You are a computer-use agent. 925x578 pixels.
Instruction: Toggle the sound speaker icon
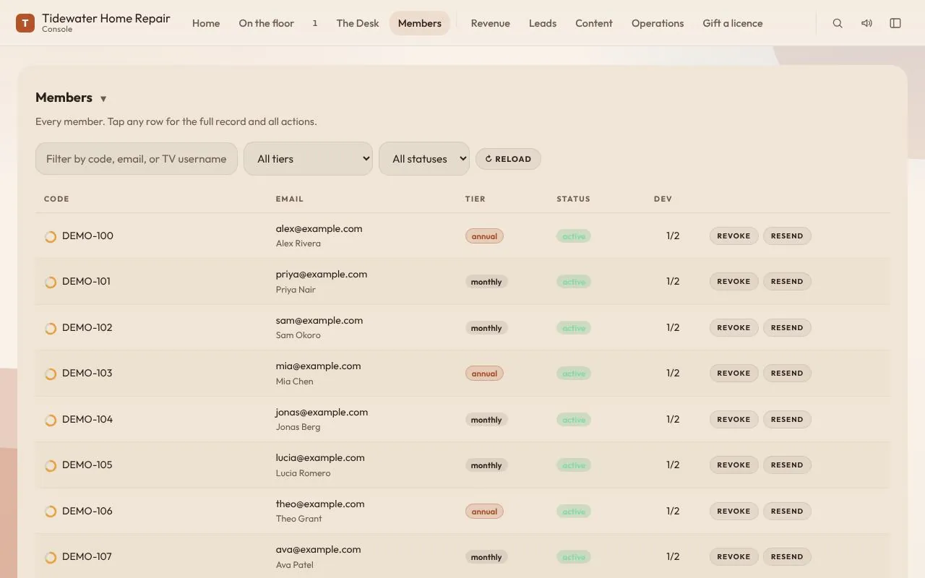click(x=866, y=23)
